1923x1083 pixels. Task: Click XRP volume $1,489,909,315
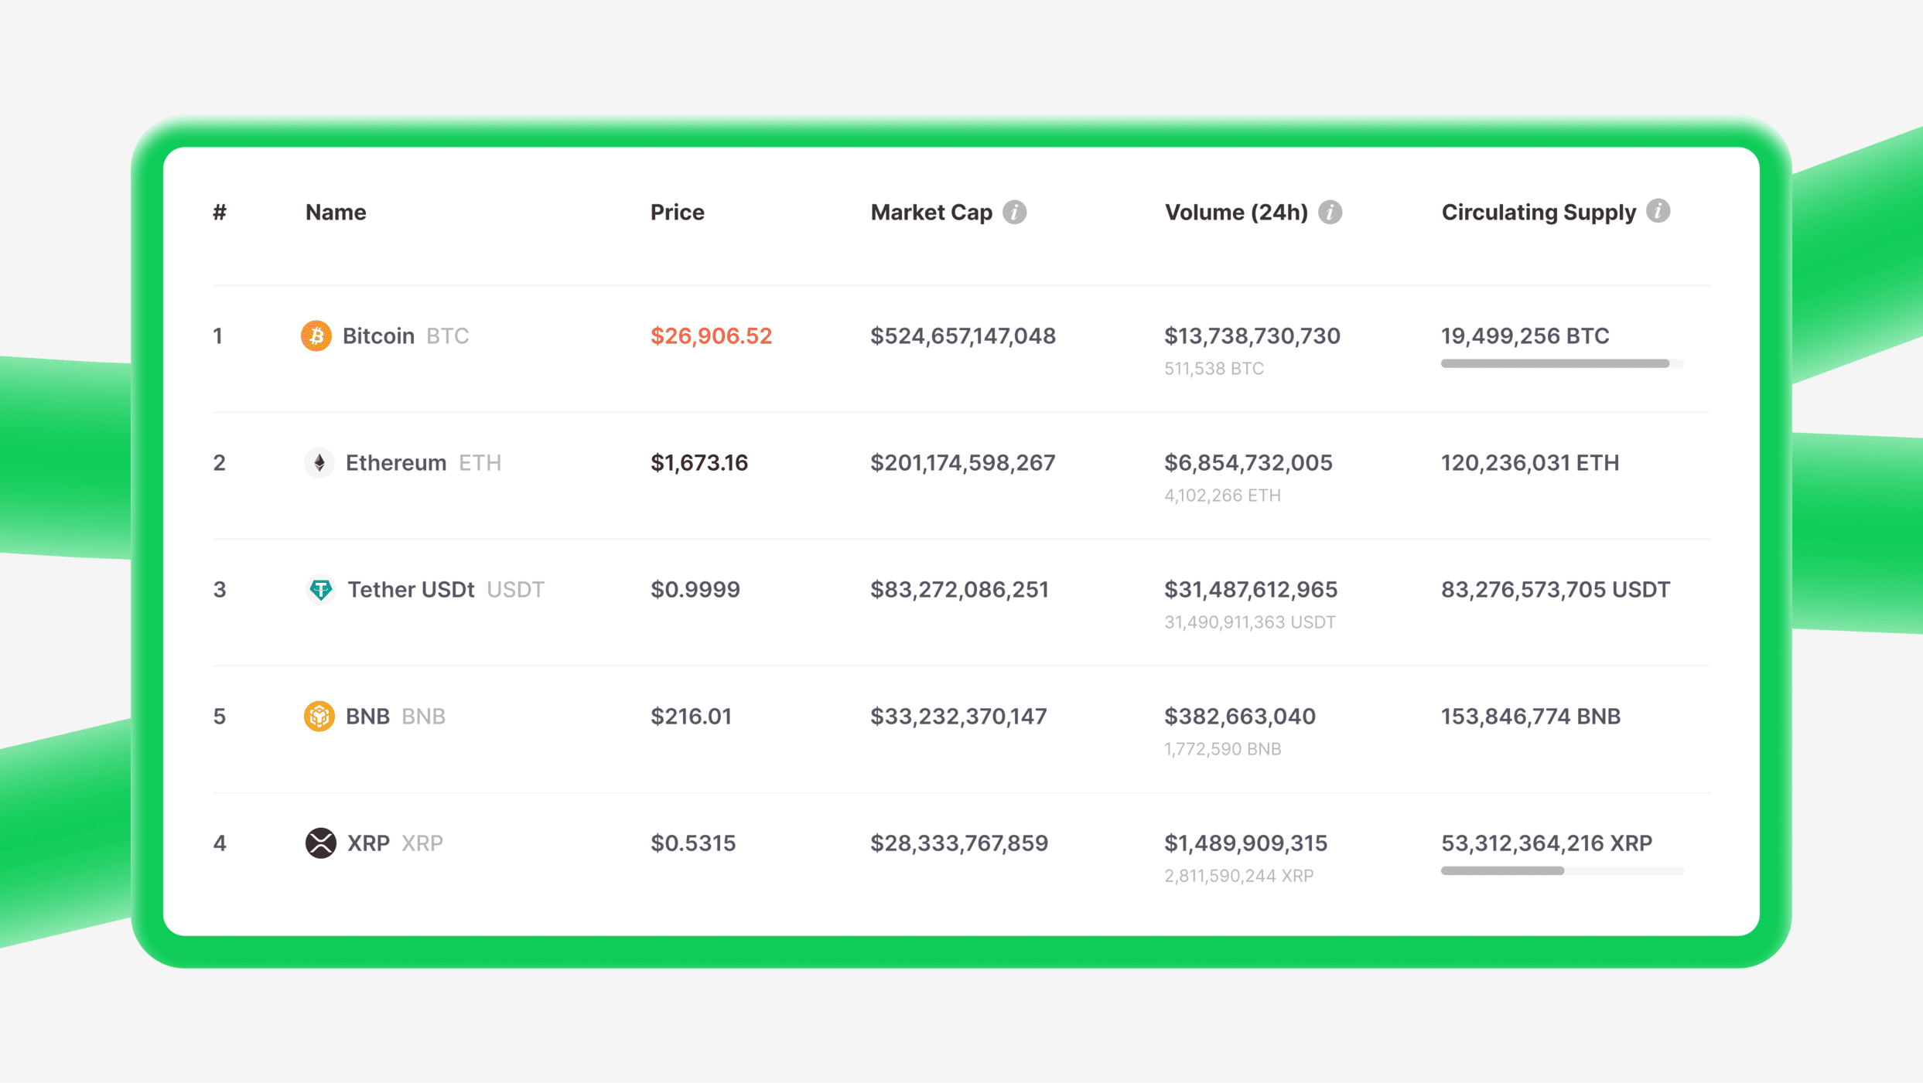tap(1246, 843)
